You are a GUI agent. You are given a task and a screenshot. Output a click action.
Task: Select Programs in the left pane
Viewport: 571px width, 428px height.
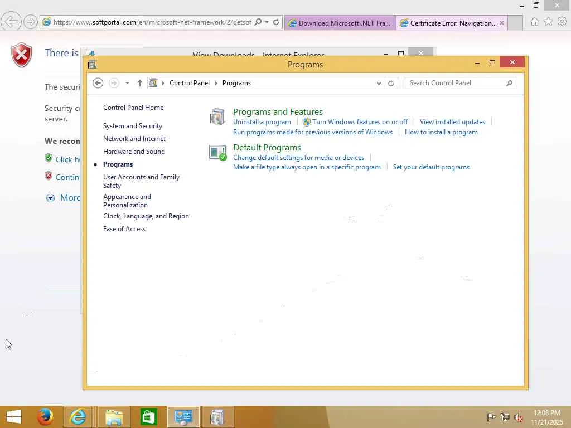pyautogui.click(x=118, y=164)
